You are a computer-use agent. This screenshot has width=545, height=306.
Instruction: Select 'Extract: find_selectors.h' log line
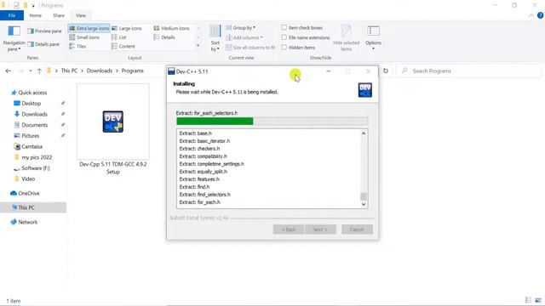click(x=204, y=195)
